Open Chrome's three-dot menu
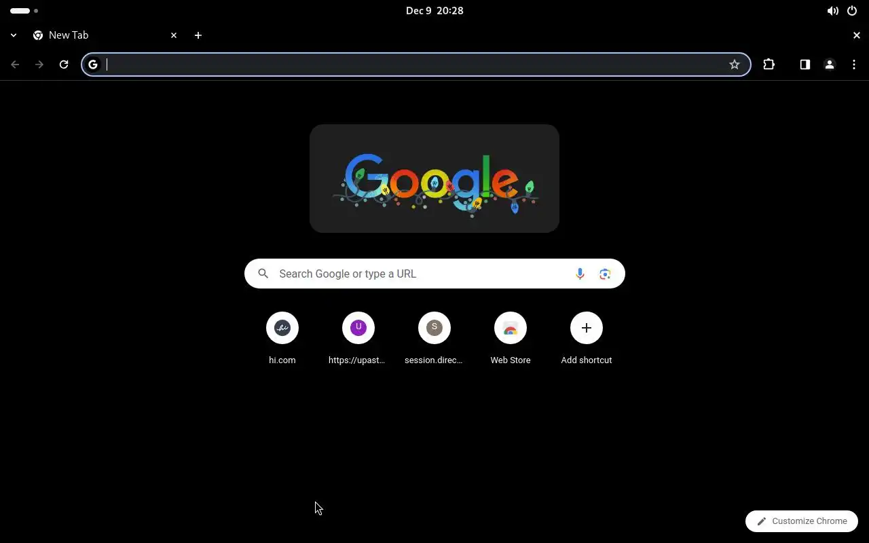This screenshot has width=869, height=543. 853,64
